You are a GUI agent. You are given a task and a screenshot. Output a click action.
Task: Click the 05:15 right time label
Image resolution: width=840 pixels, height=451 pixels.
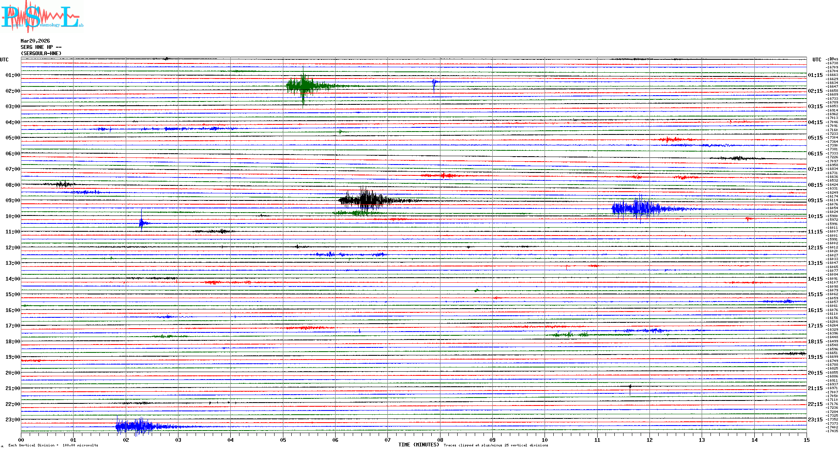[815, 138]
